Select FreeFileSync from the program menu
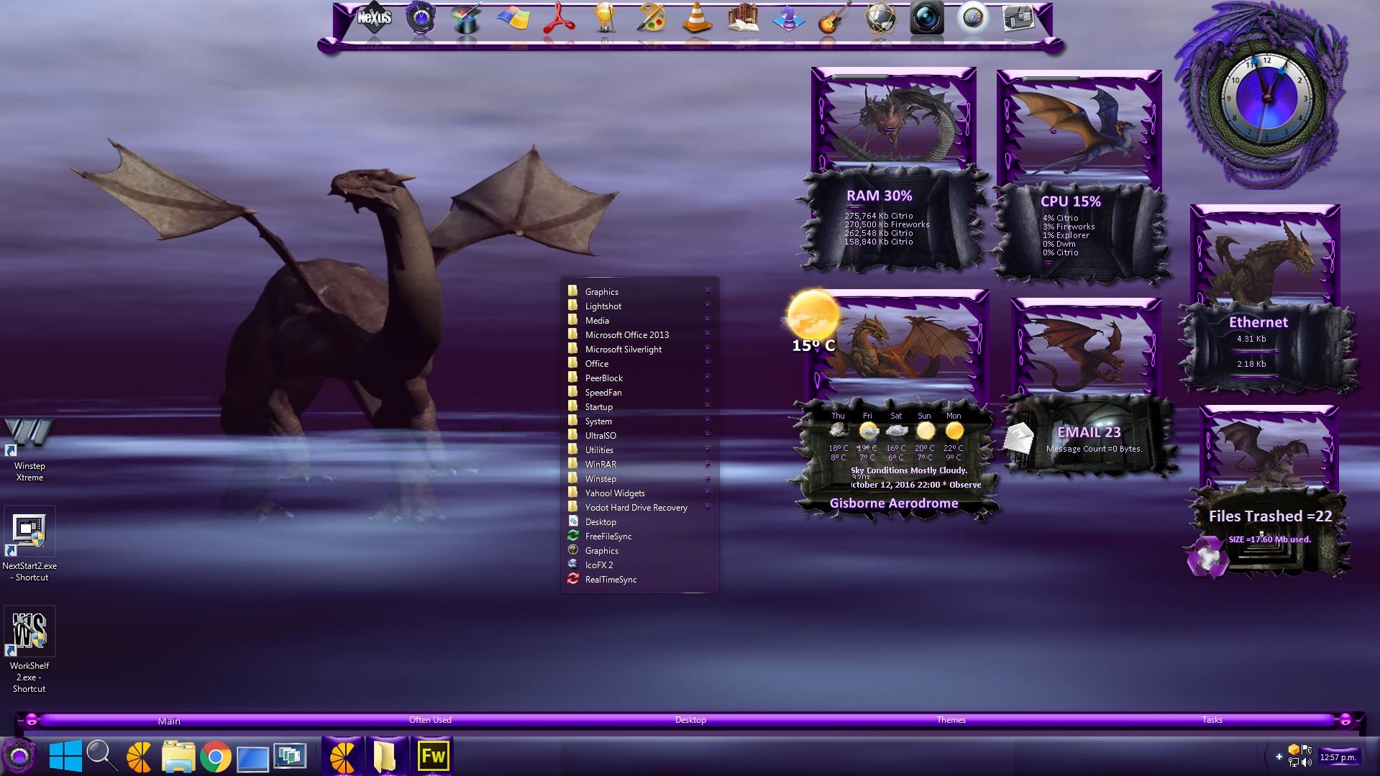This screenshot has width=1380, height=776. [x=608, y=537]
